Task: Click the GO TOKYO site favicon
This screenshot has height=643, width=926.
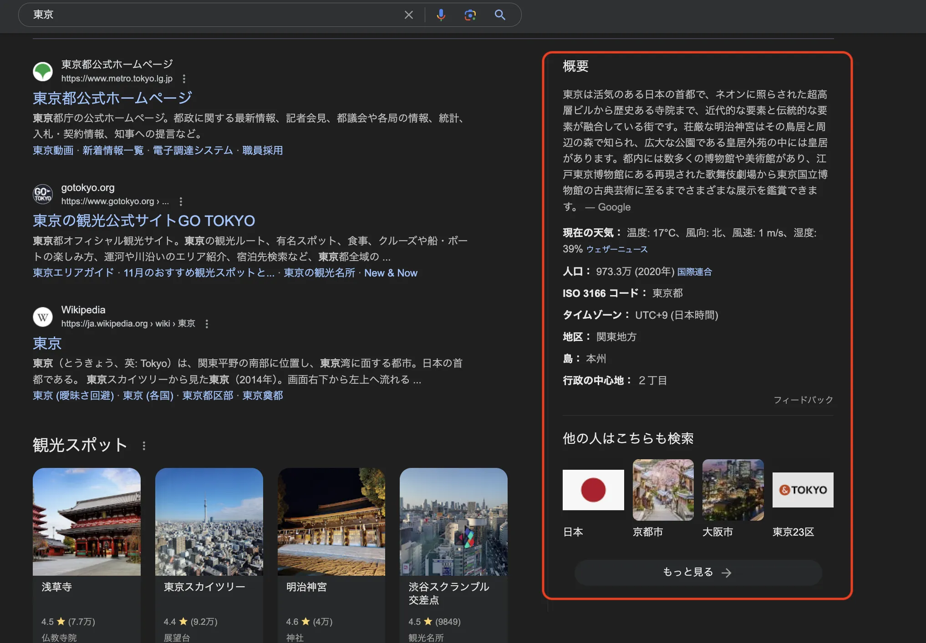Action: 43,194
